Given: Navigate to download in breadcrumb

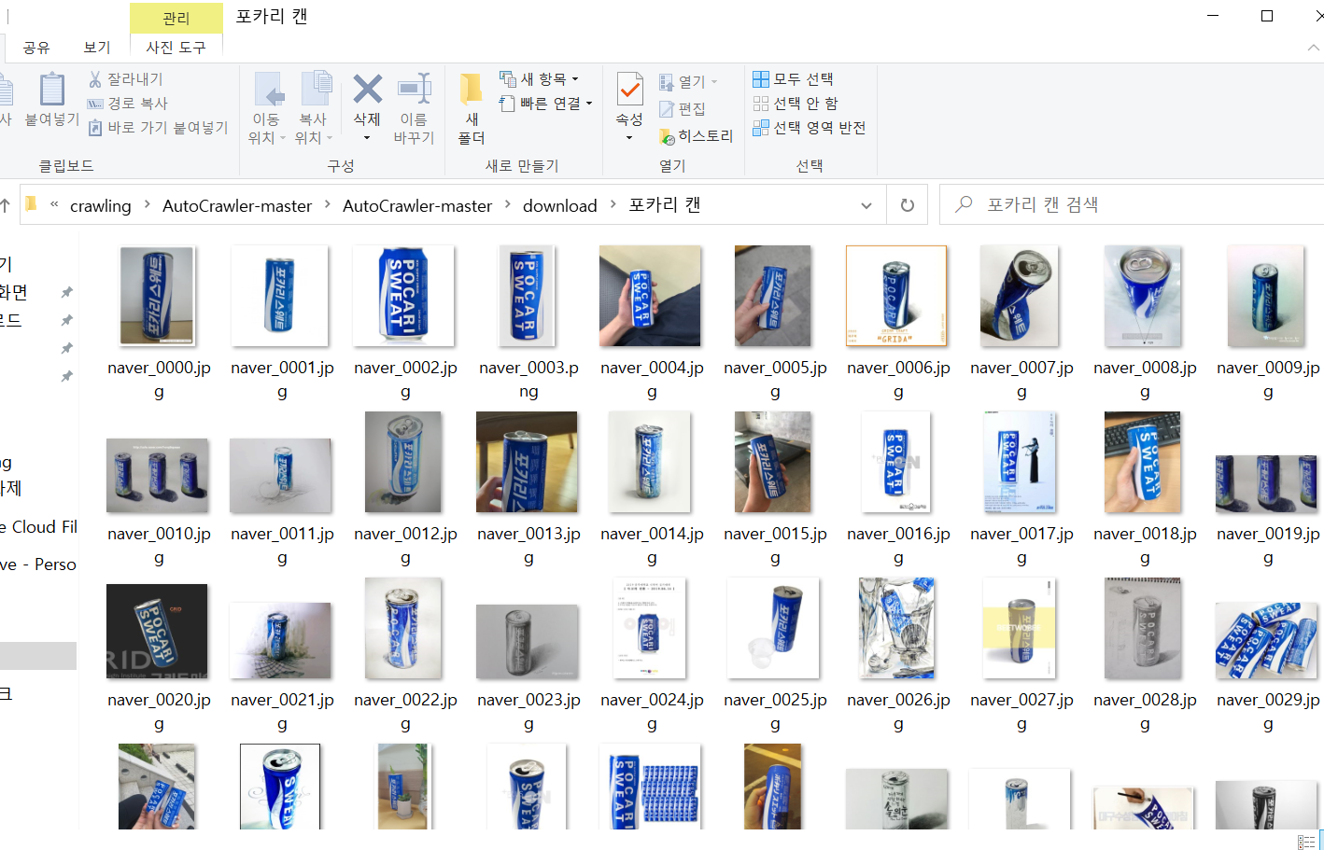Looking at the screenshot, I should point(559,205).
